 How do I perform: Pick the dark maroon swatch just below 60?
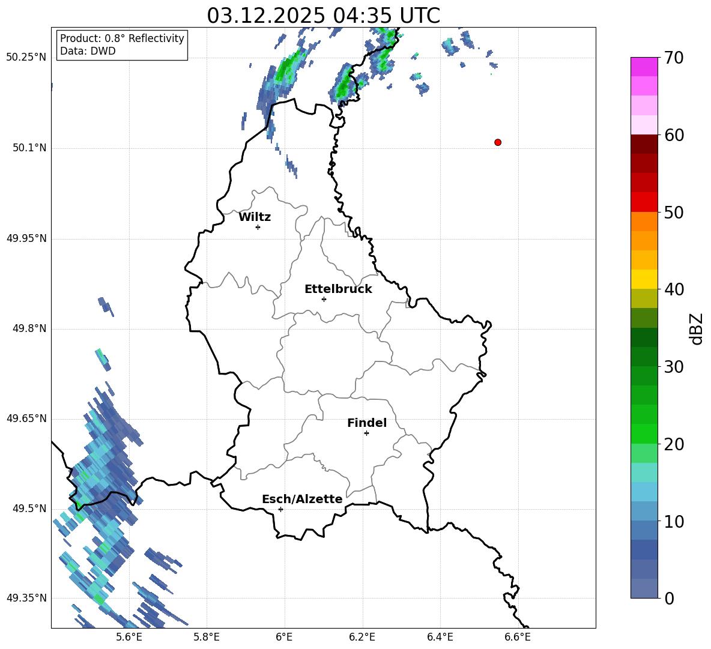(644, 144)
